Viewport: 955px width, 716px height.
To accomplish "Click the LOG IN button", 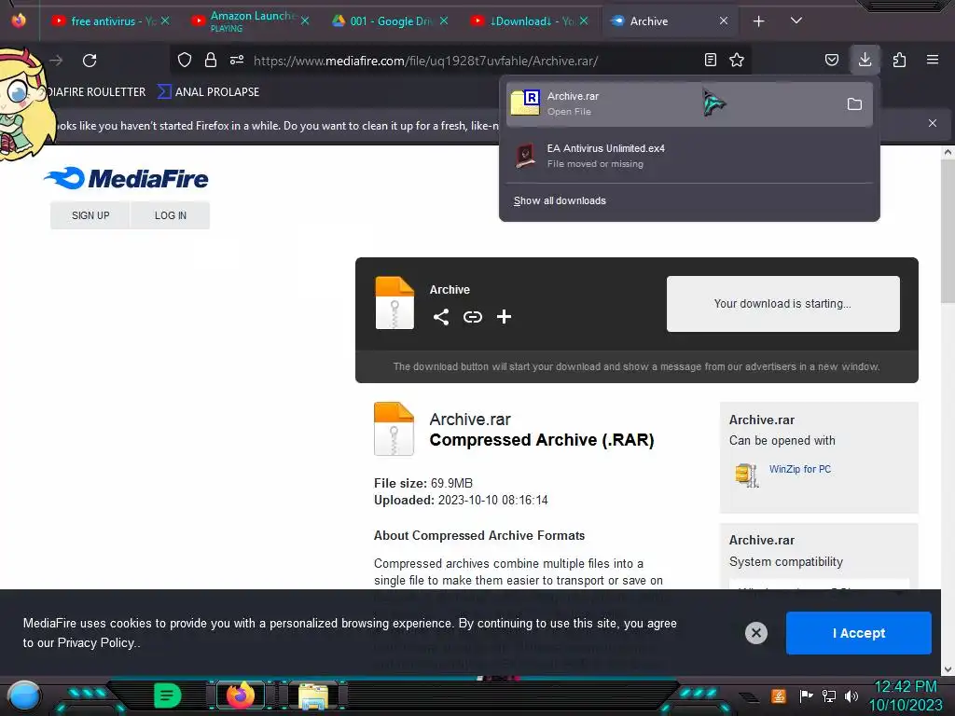I will [171, 215].
